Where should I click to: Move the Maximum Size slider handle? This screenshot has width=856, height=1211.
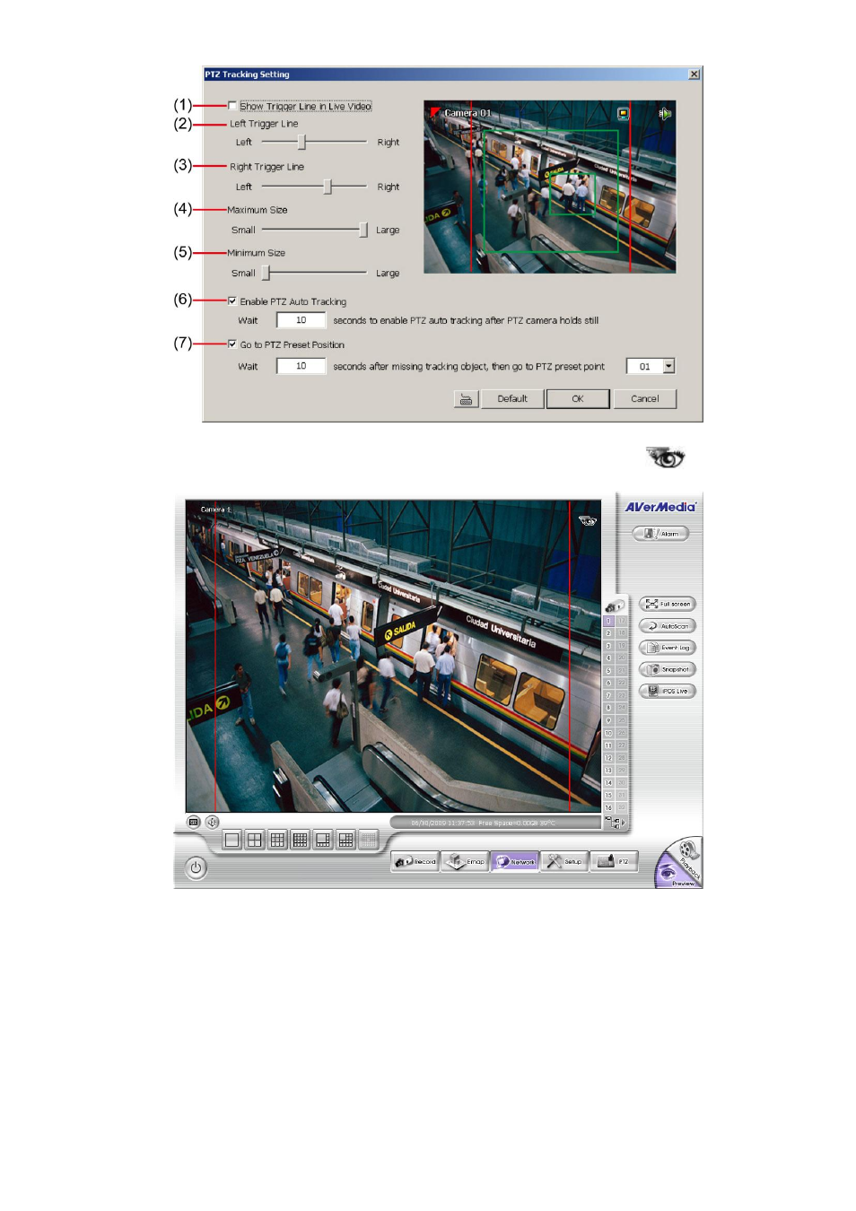363,230
